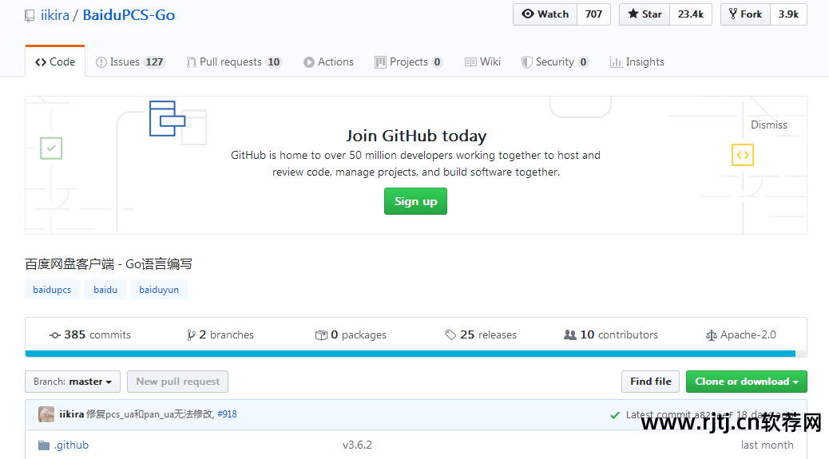829x459 pixels.
Task: Open the Apache-2.0 license link
Action: click(740, 335)
